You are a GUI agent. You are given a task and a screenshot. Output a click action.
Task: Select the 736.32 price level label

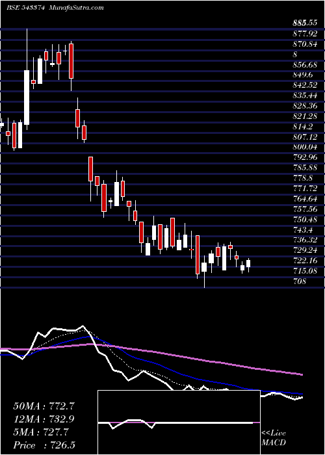305,239
